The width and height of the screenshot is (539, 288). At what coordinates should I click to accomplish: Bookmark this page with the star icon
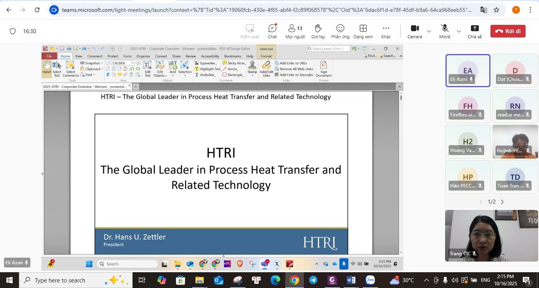[x=496, y=10]
